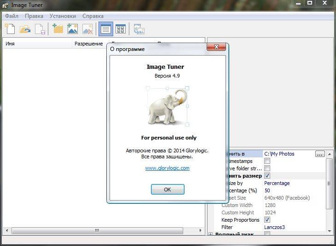Click the Image Tuner heading in dialog
The width and height of the screenshot is (336, 246).
165,67
